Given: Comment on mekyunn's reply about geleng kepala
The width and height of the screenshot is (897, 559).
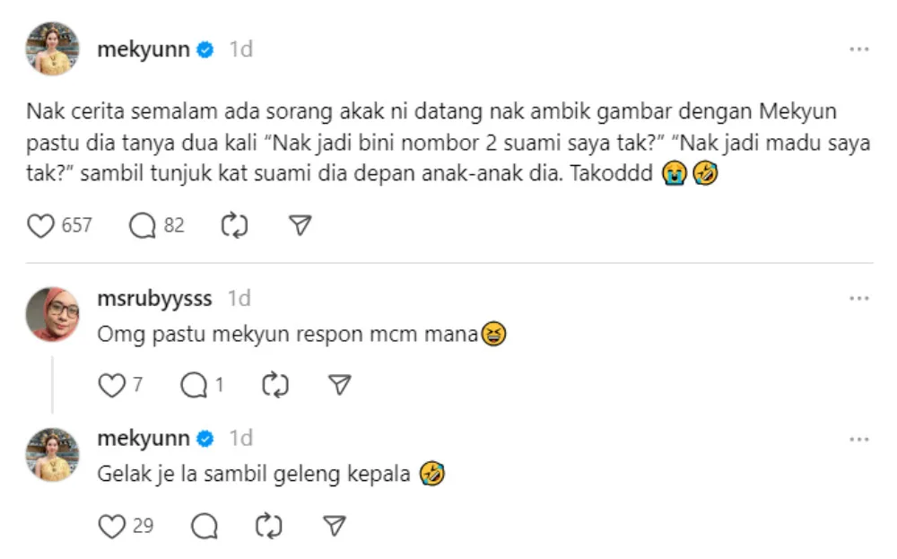Looking at the screenshot, I should 205,526.
